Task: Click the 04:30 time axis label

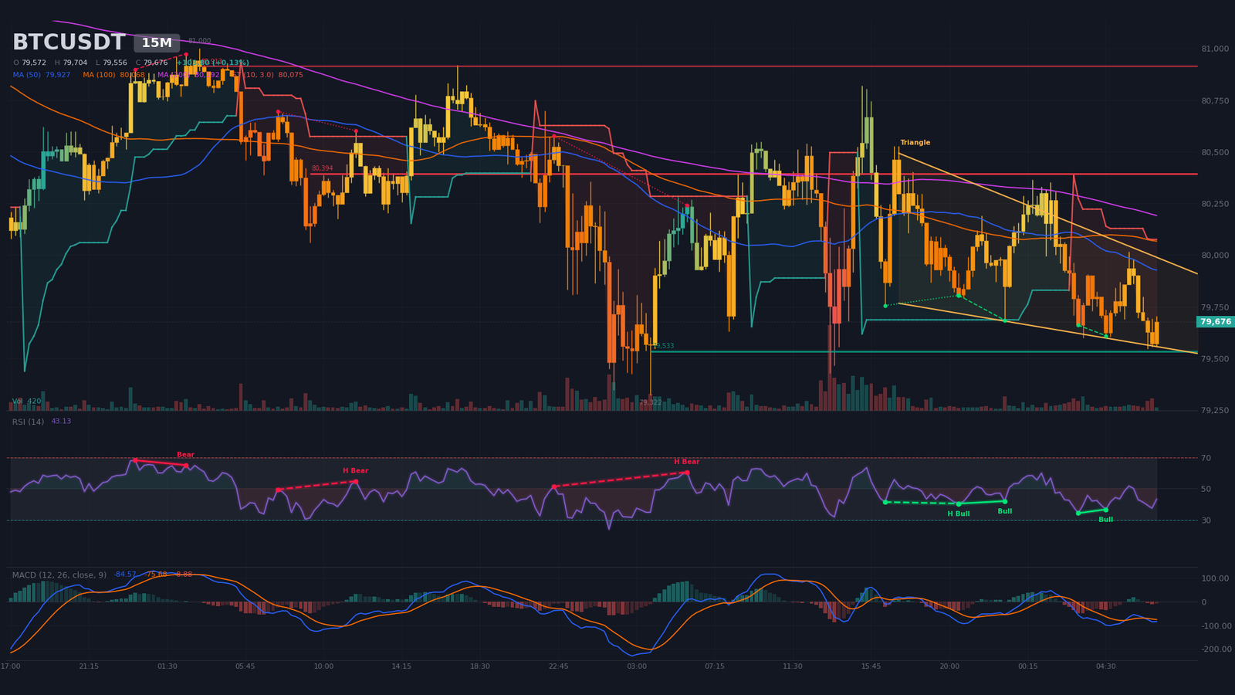Action: tap(1106, 666)
